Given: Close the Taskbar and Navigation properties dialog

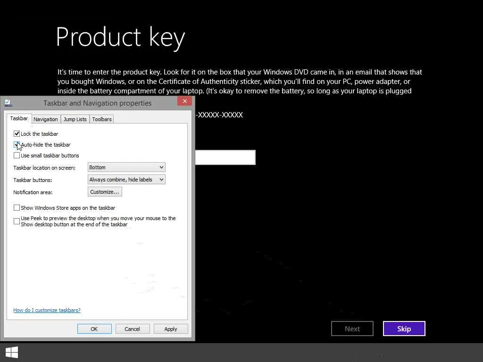Looking at the screenshot, I should pos(184,101).
